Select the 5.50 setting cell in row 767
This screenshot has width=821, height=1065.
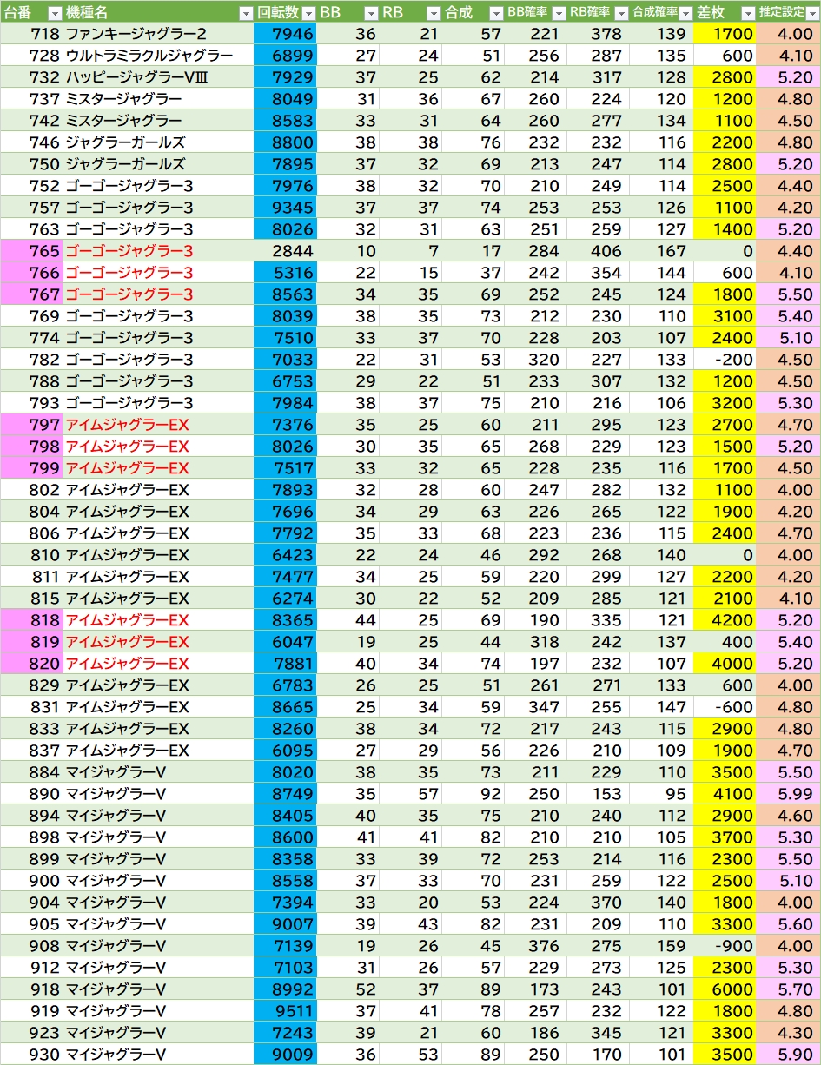(x=788, y=294)
